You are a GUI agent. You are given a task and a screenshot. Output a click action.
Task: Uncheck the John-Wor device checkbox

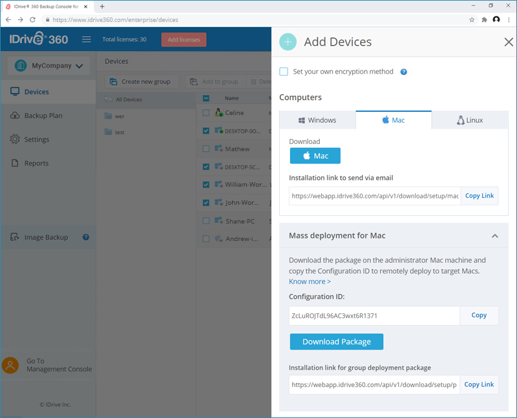(206, 203)
